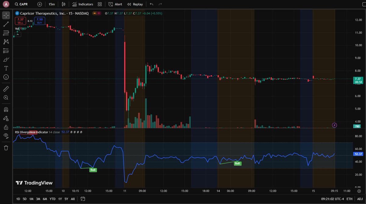Click the 780 volume value label

(357, 126)
